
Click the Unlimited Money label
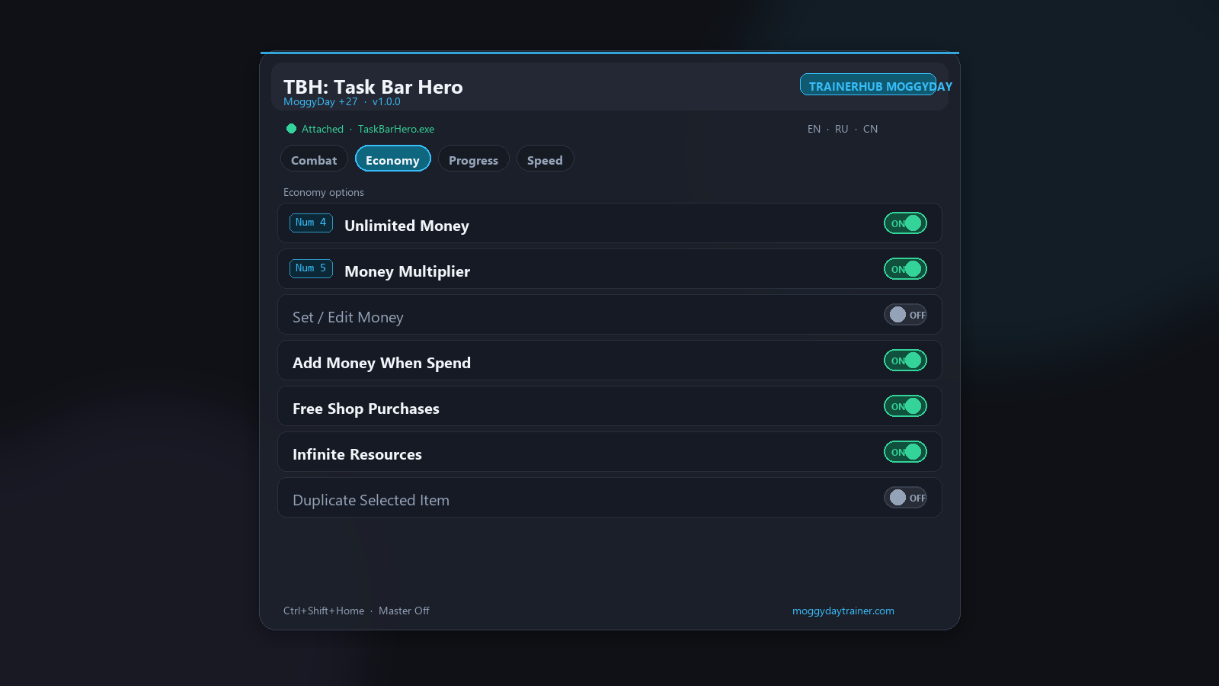(407, 226)
